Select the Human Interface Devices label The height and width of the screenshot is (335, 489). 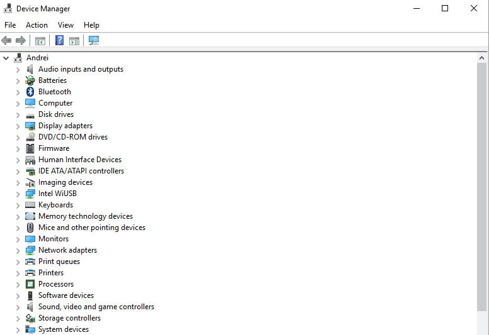[x=80, y=160]
